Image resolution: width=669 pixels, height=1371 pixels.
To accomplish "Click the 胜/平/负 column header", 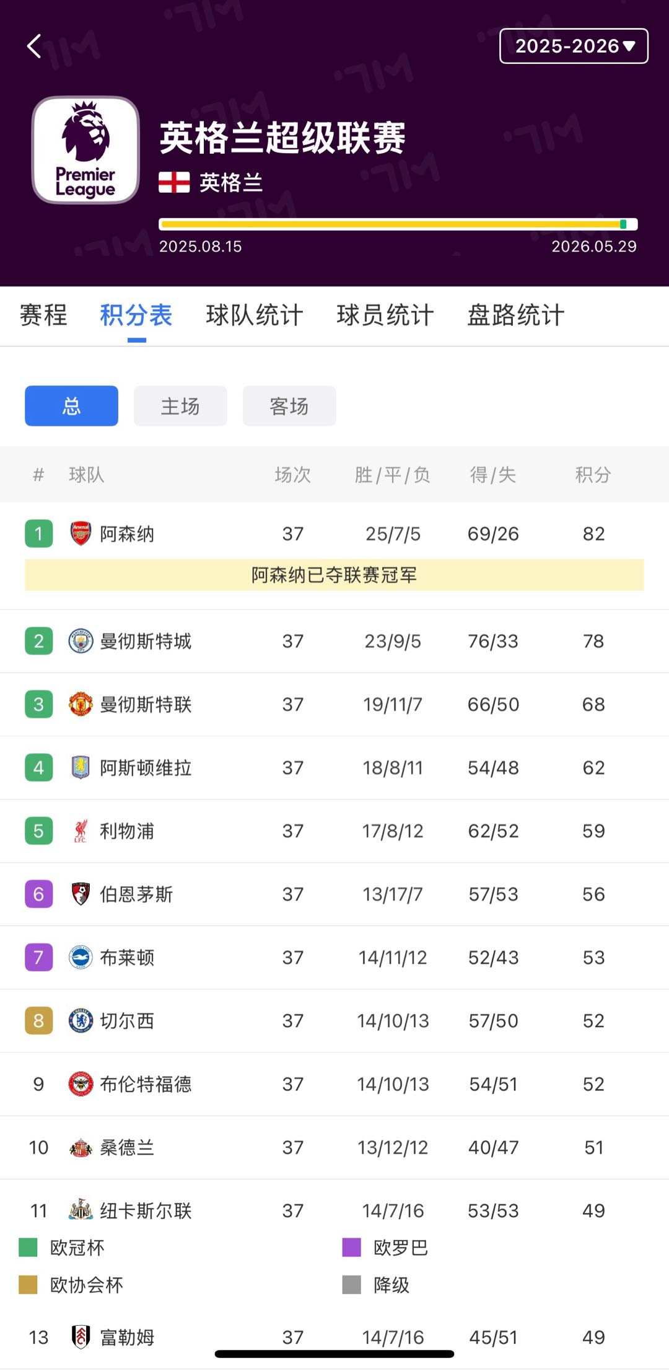I will point(393,475).
